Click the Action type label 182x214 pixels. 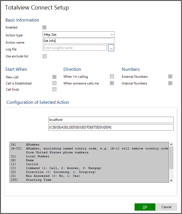[x=14, y=35]
